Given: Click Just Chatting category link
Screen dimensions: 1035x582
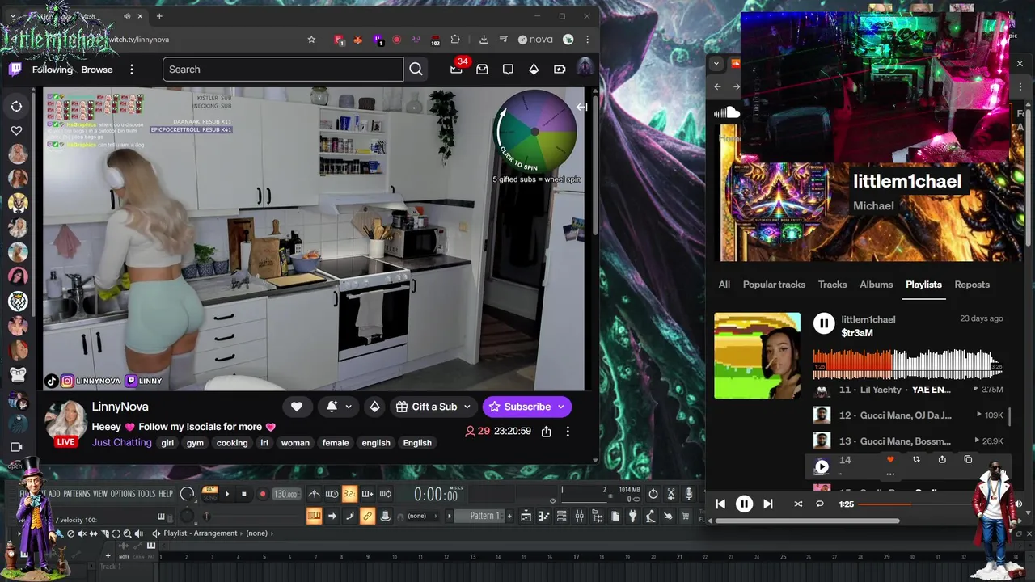Looking at the screenshot, I should click(121, 442).
